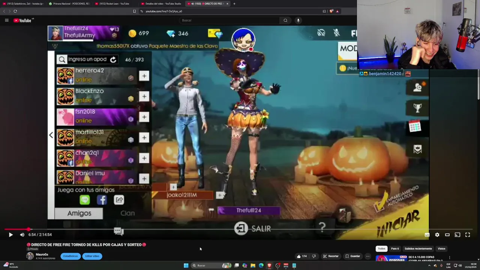Viewport: 480px width, 270px height.
Task: Bookmark this page with the address bar icon
Action: coord(134,11)
